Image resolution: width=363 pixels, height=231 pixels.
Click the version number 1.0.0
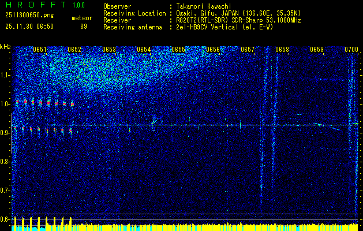tap(78, 5)
